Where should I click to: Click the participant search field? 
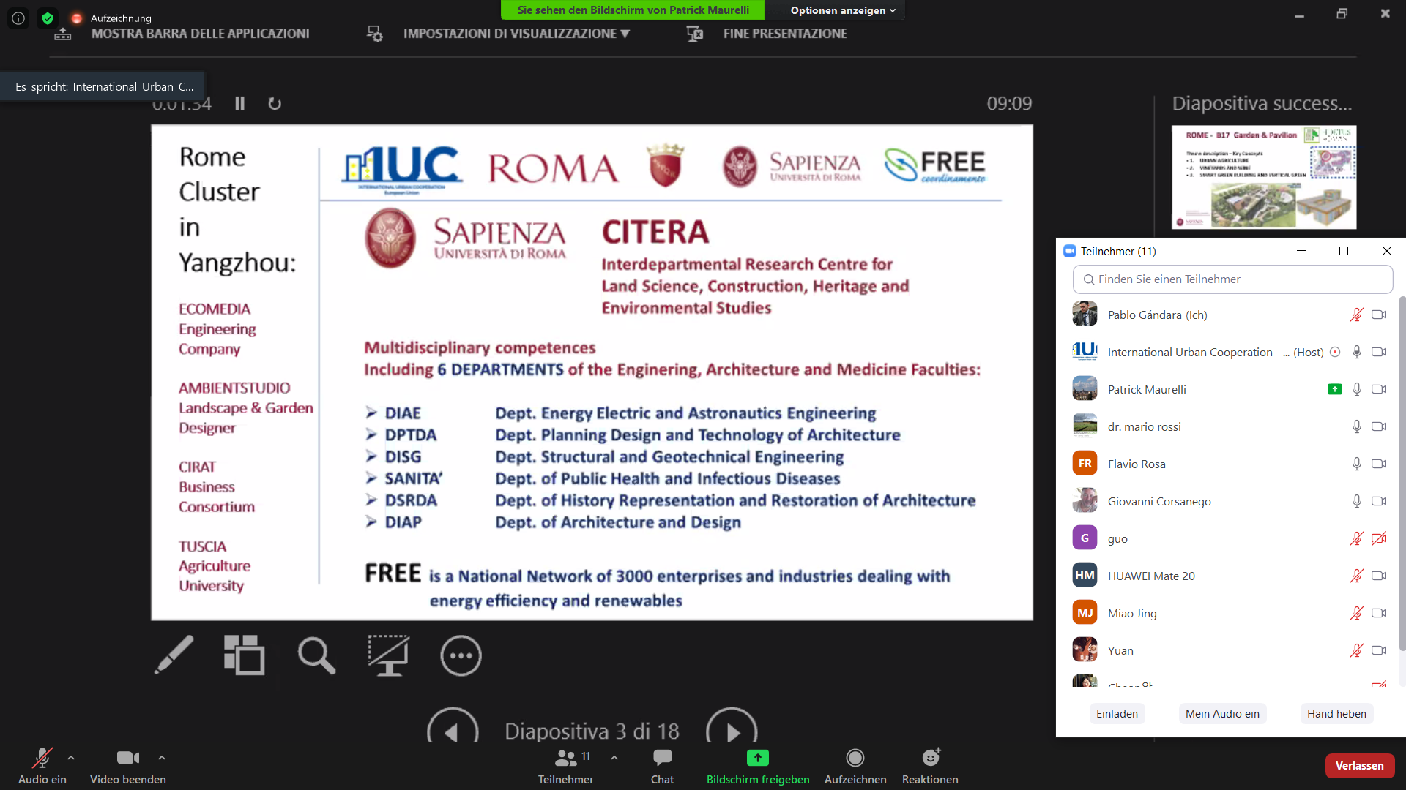[x=1232, y=279]
